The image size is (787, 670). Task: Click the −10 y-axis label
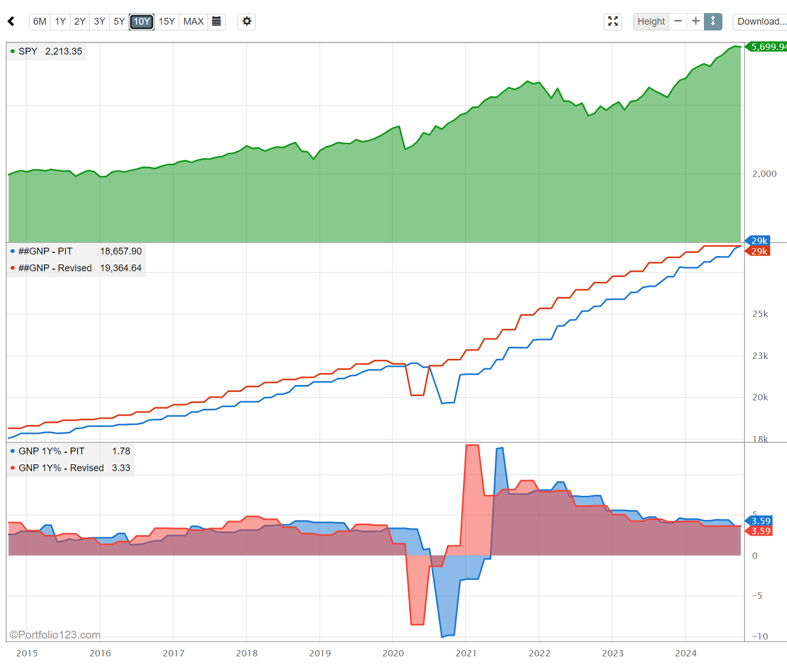(760, 636)
